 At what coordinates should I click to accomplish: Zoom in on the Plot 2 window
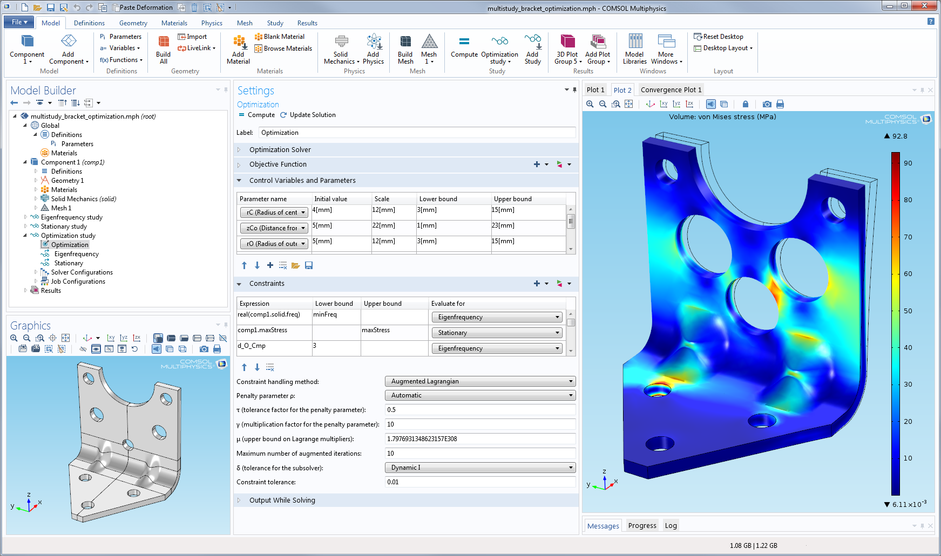click(x=590, y=104)
